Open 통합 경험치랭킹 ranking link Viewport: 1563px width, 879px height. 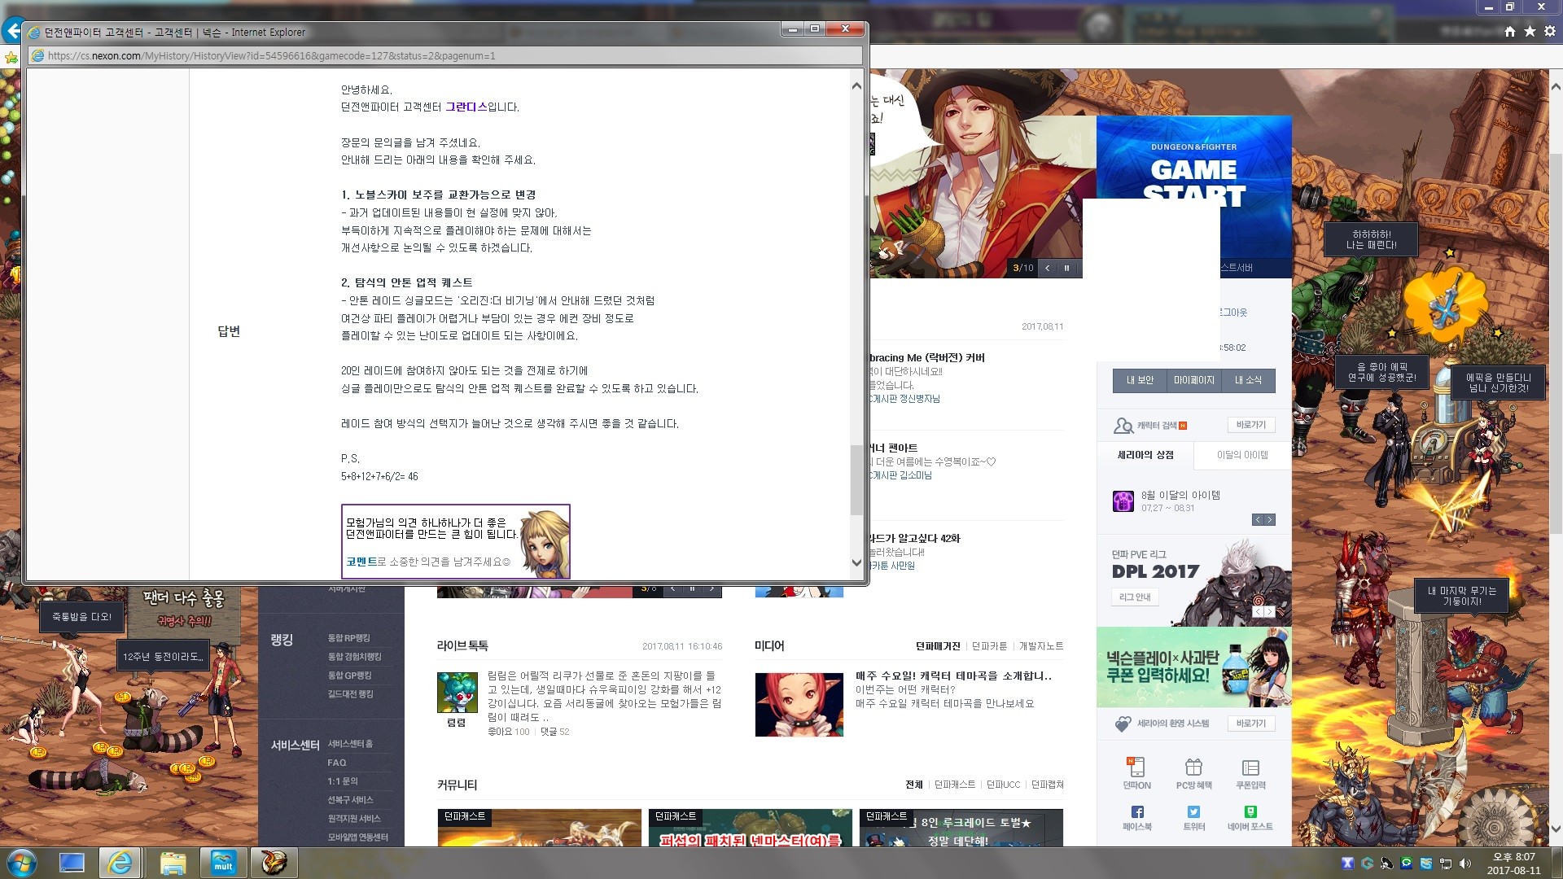pyautogui.click(x=354, y=657)
